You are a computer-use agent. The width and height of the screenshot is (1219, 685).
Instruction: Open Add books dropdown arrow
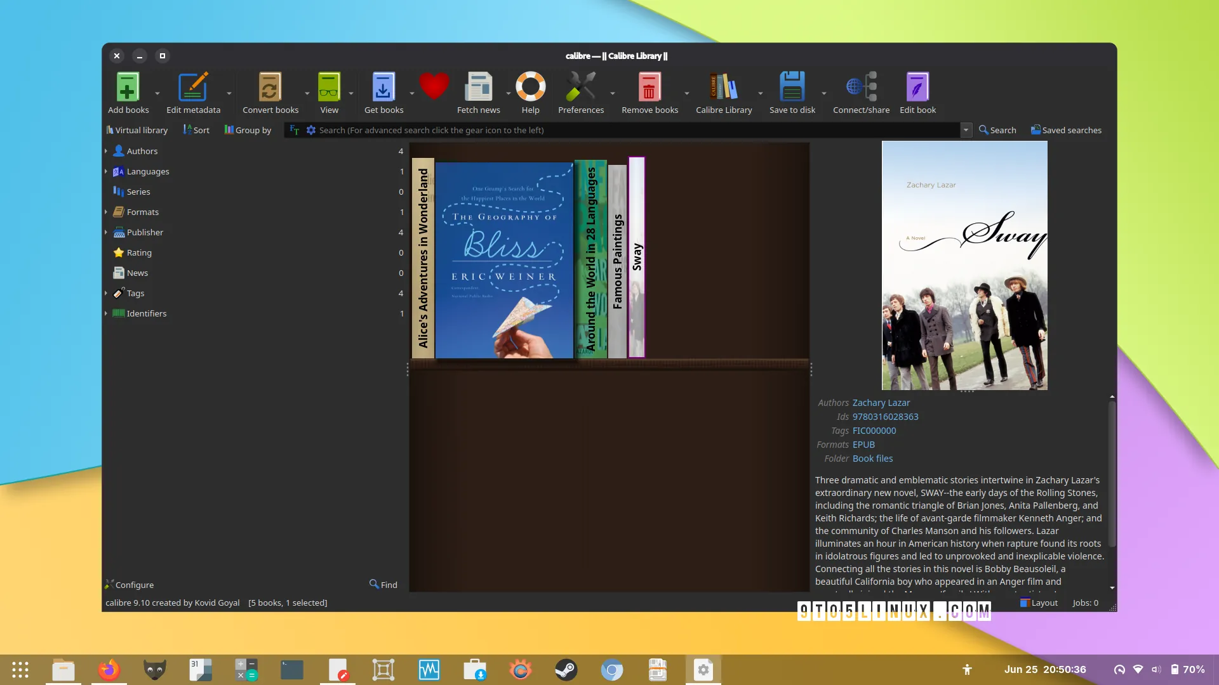[x=157, y=93]
